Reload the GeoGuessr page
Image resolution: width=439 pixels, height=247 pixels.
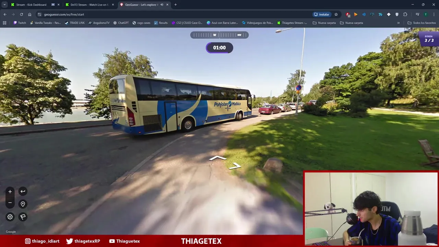click(21, 14)
